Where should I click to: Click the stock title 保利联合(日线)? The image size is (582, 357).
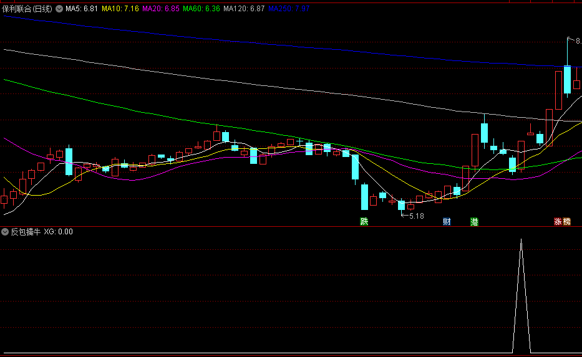pyautogui.click(x=27, y=9)
